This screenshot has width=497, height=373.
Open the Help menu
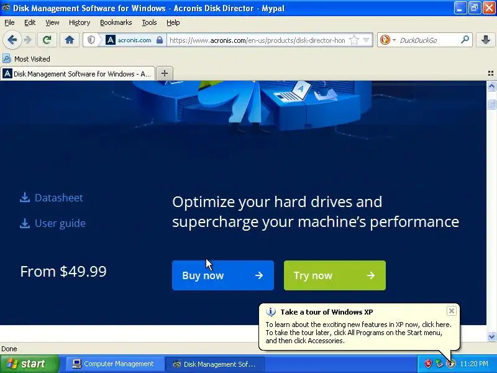click(173, 22)
